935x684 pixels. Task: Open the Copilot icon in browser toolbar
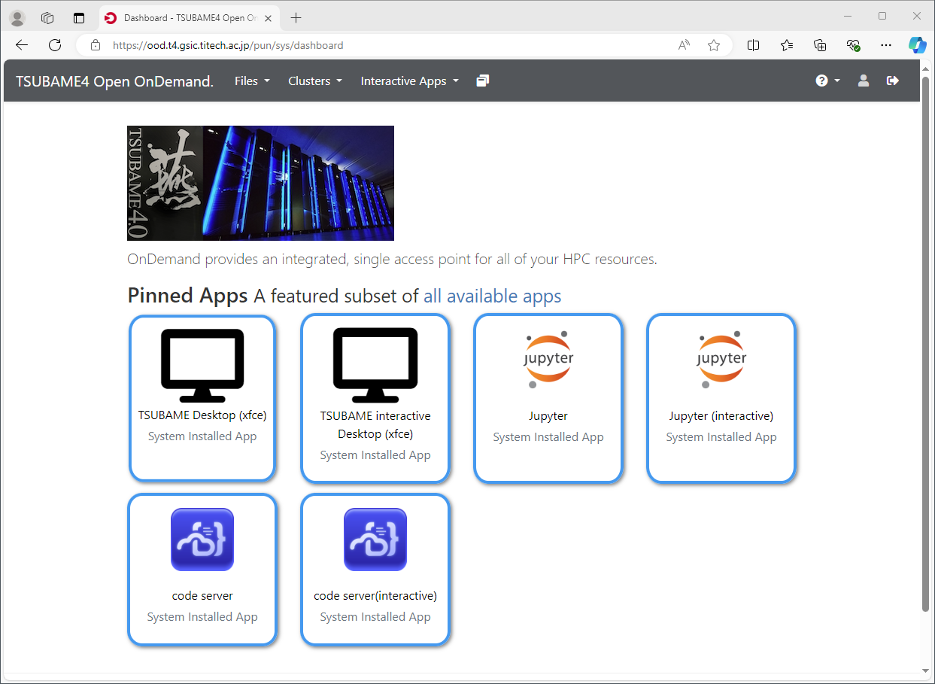(x=918, y=45)
